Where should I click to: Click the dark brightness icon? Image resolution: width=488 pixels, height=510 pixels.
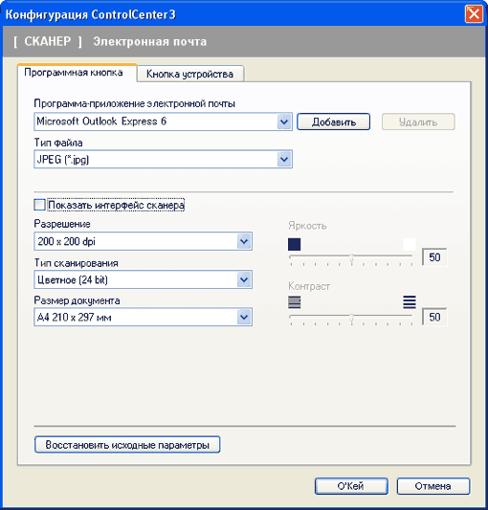coord(294,244)
